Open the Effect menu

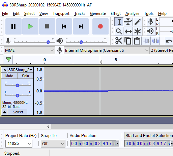[116, 14]
